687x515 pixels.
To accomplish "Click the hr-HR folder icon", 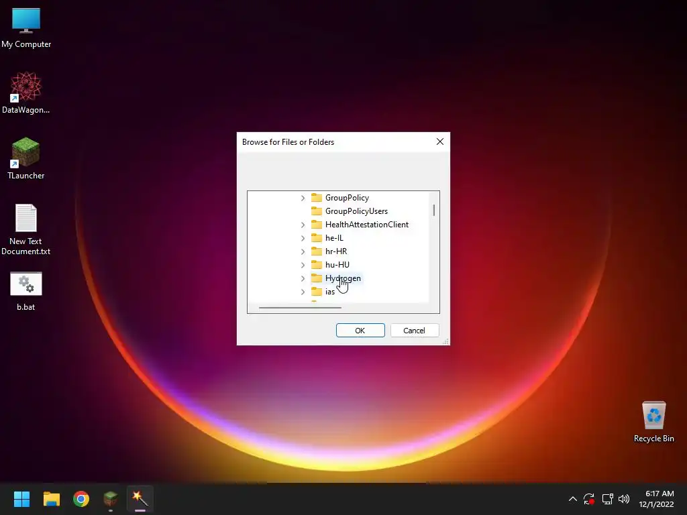I will coord(317,251).
